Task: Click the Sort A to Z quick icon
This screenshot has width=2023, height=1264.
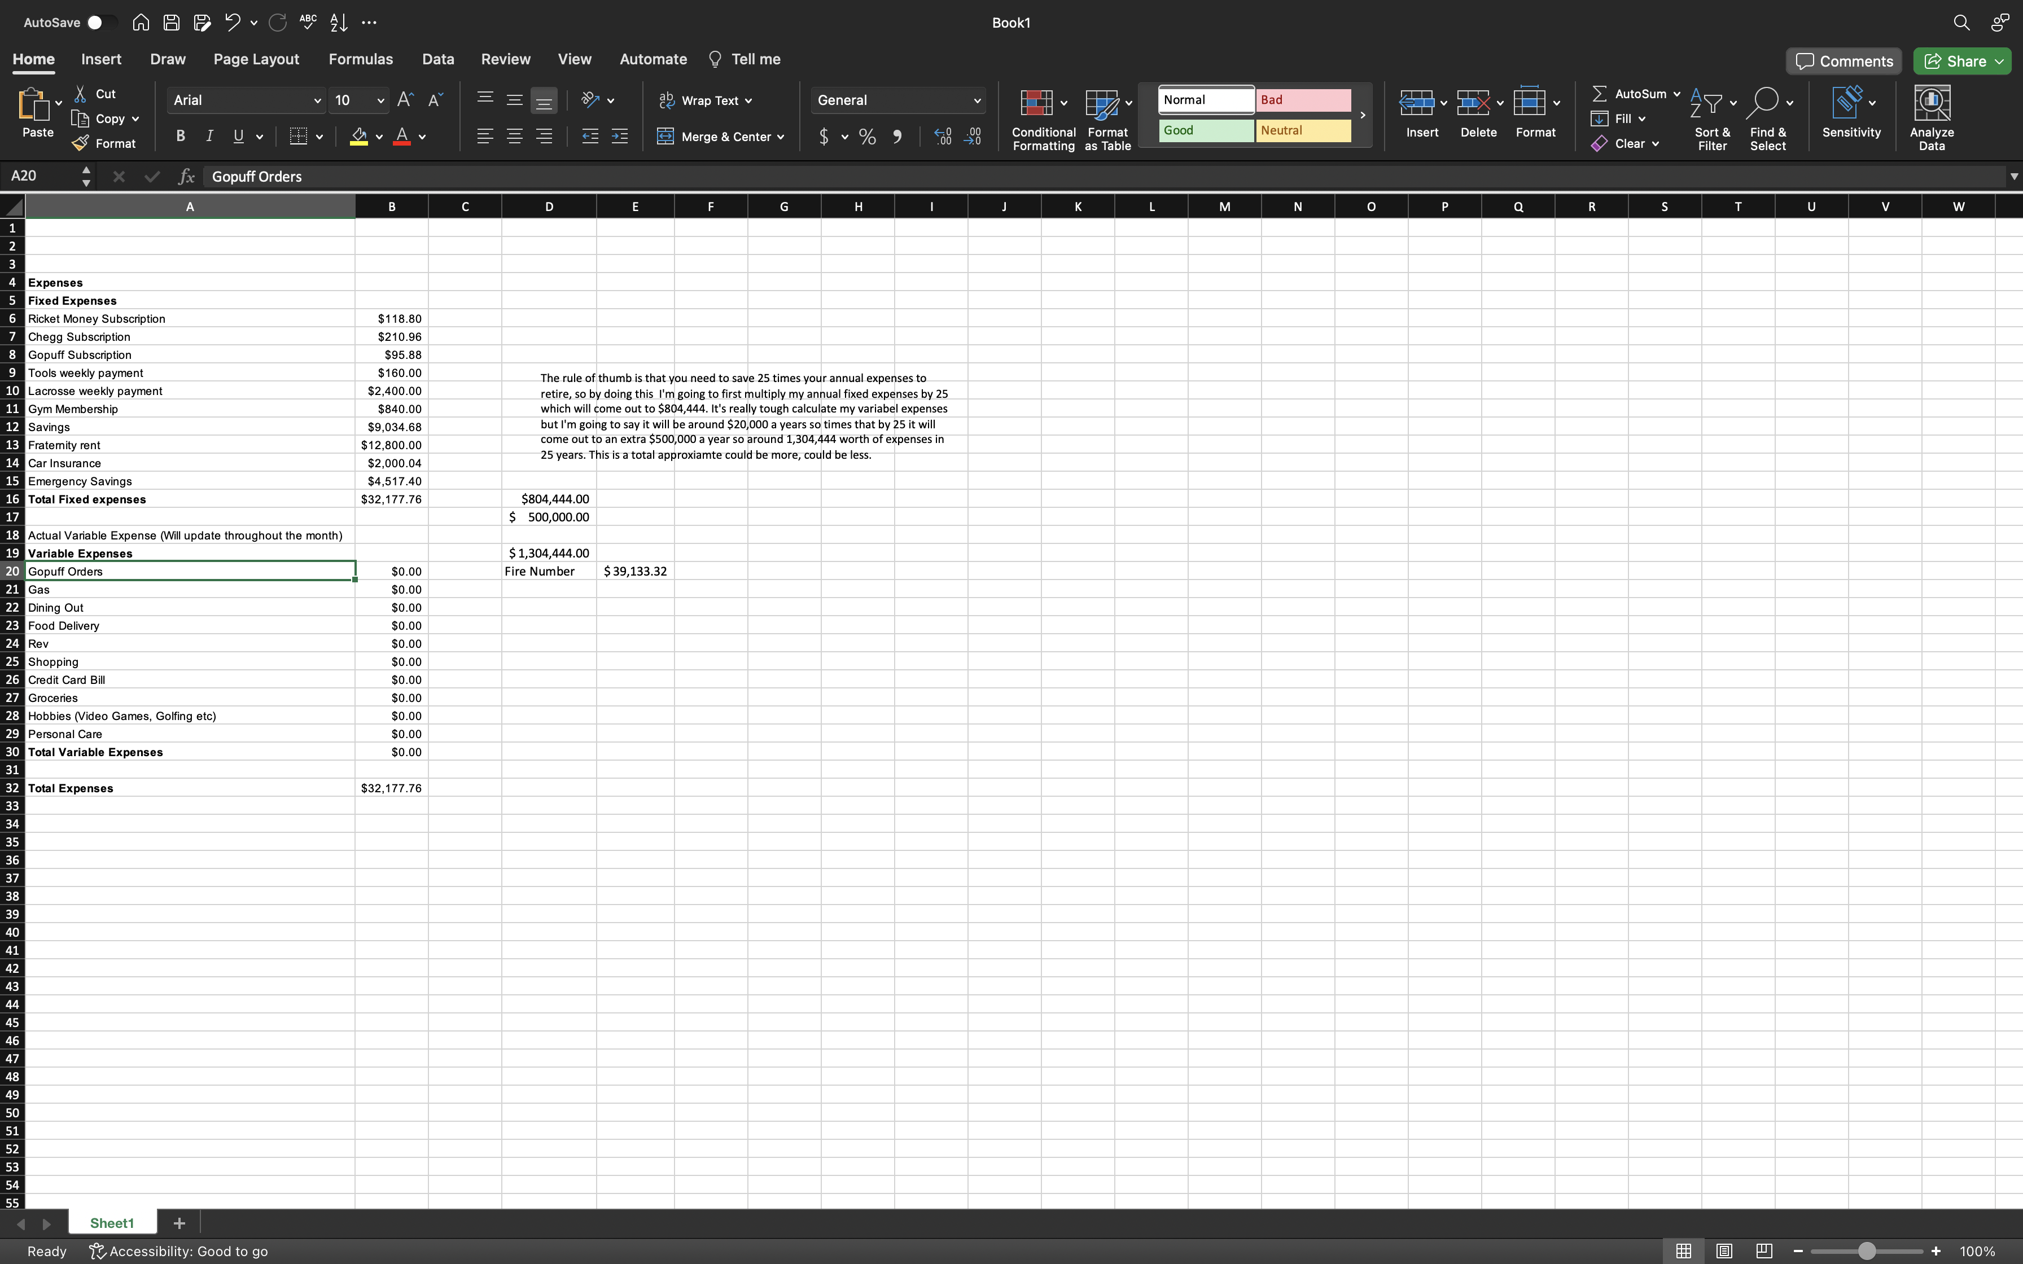Action: [x=339, y=23]
